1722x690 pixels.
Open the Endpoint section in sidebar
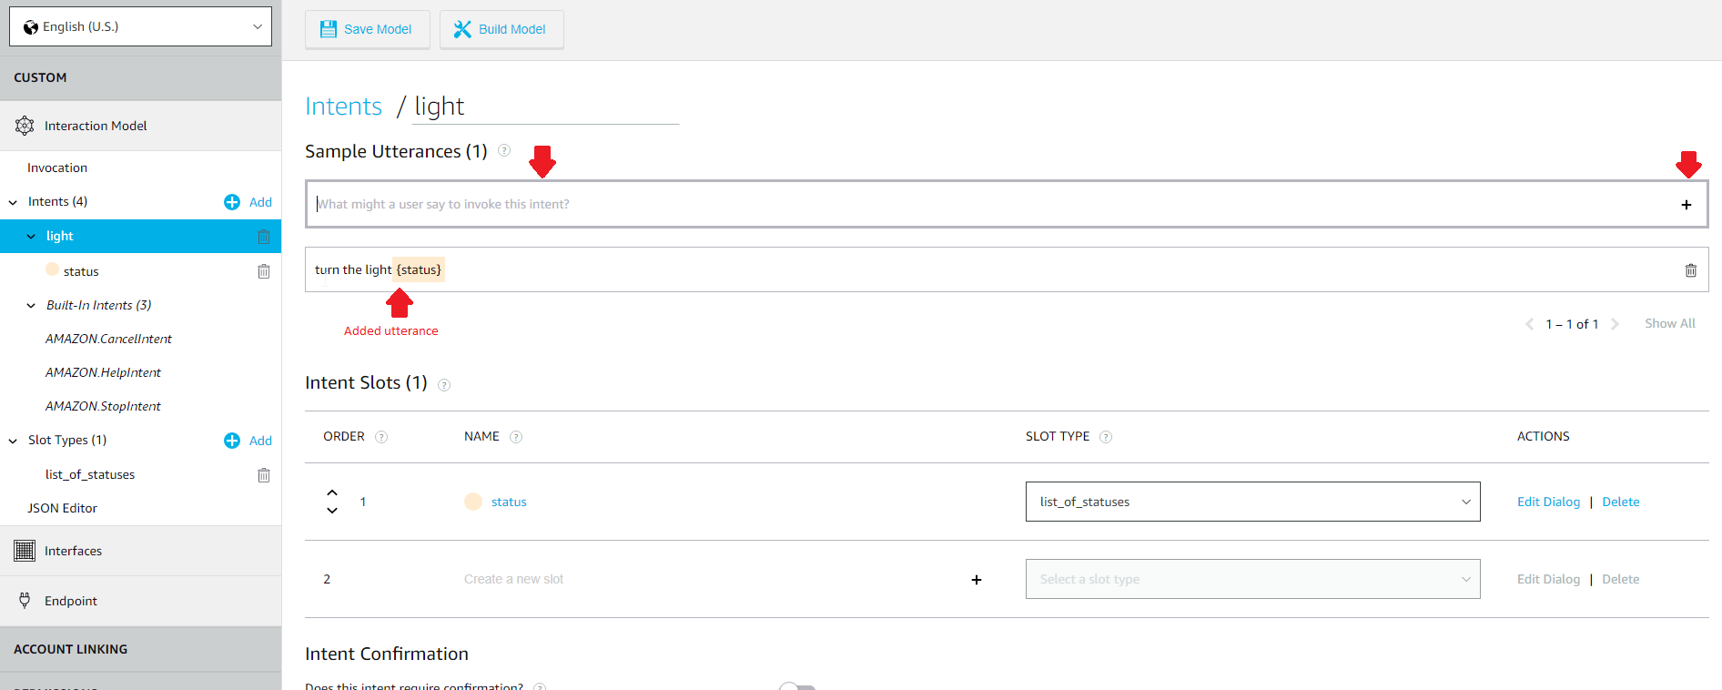click(71, 601)
